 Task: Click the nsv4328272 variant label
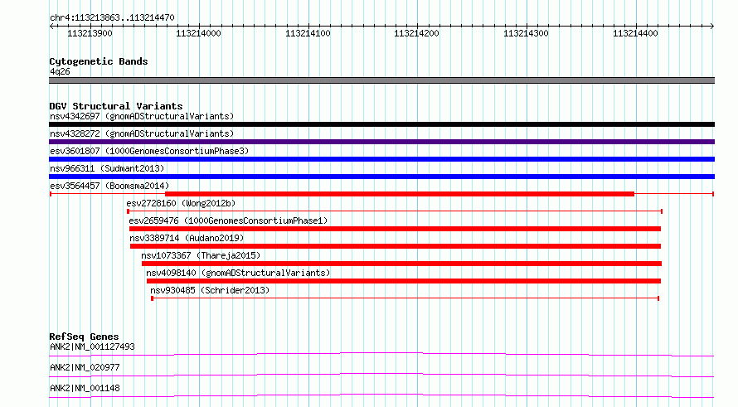tap(142, 133)
